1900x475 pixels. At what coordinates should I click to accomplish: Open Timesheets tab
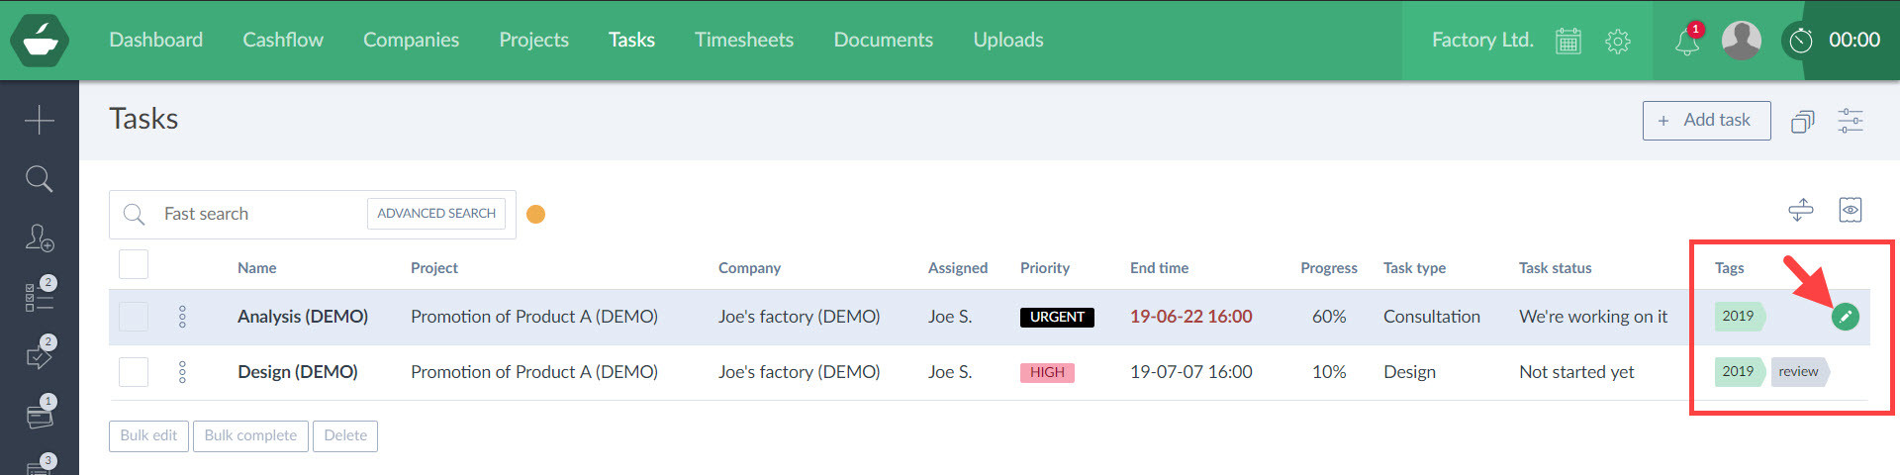pos(744,40)
